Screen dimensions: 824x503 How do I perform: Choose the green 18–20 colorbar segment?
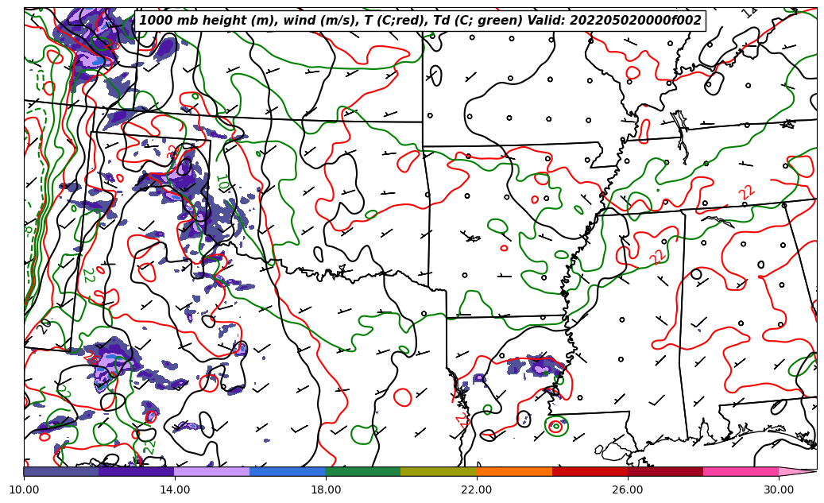point(363,471)
